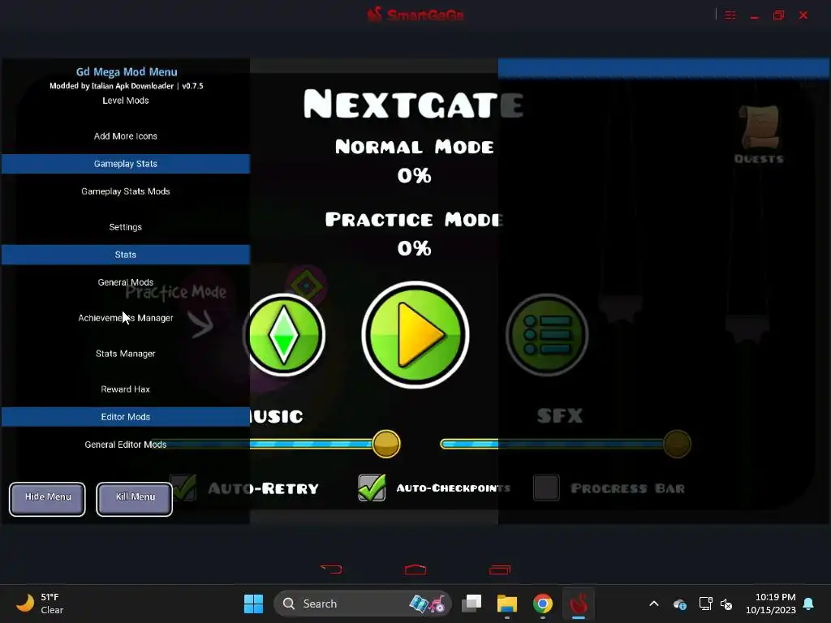Select the blue Stats header
This screenshot has height=623, width=831.
point(126,255)
